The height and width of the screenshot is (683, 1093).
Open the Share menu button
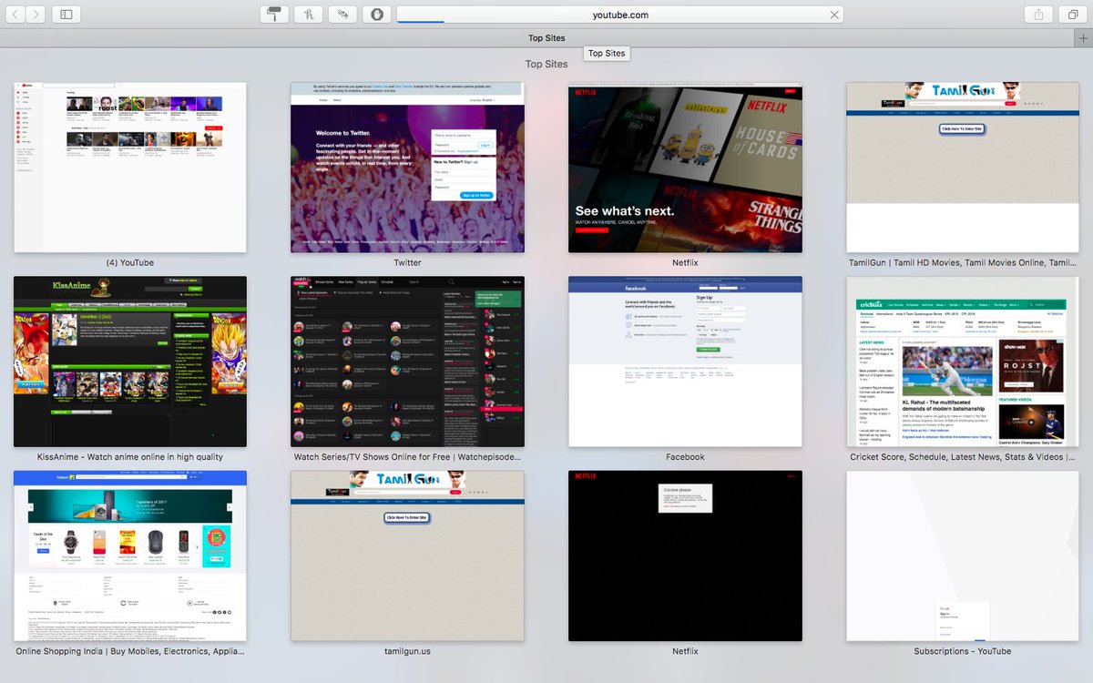pos(1039,15)
